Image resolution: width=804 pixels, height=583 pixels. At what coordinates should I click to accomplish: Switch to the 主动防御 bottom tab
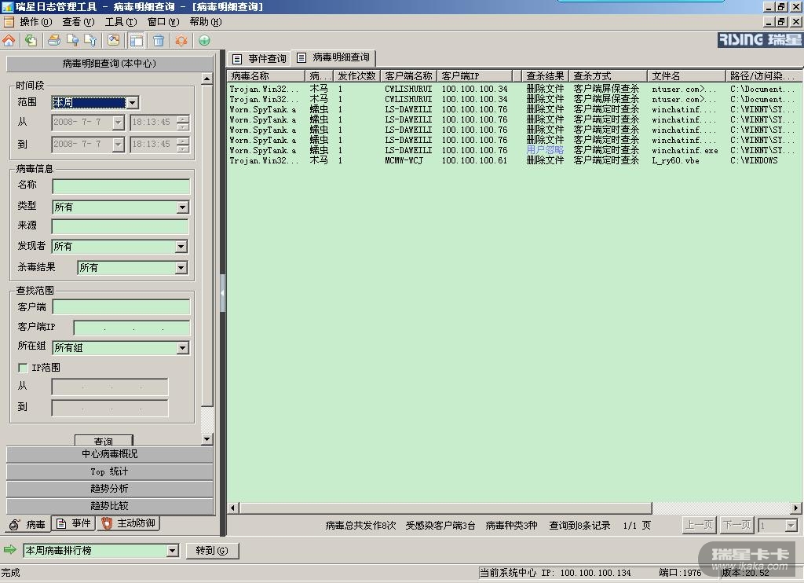[x=129, y=523]
